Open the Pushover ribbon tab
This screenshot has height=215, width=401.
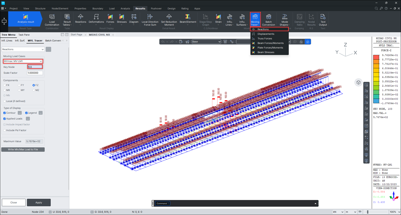[x=156, y=9]
